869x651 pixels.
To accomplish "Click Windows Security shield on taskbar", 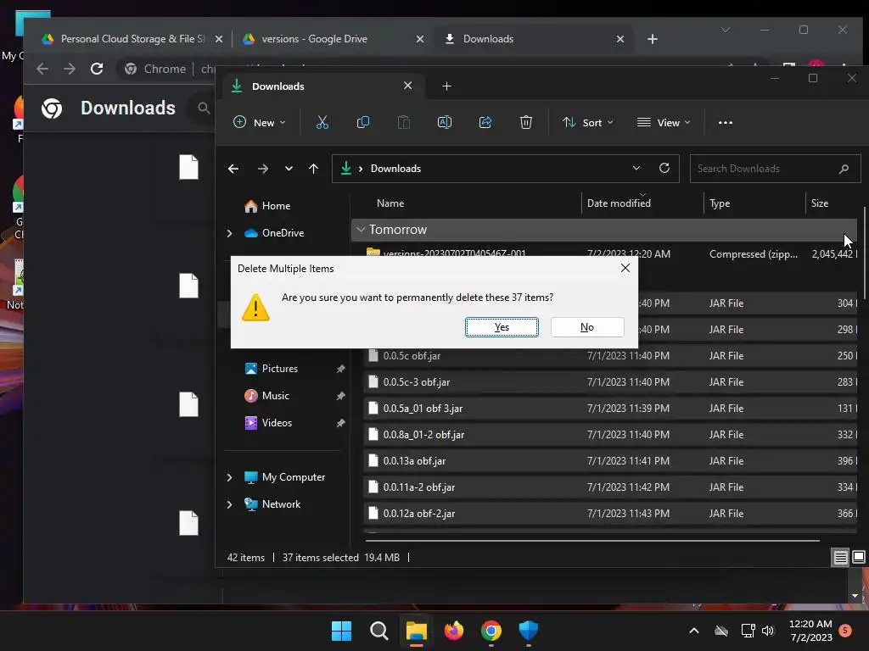I will point(528,631).
